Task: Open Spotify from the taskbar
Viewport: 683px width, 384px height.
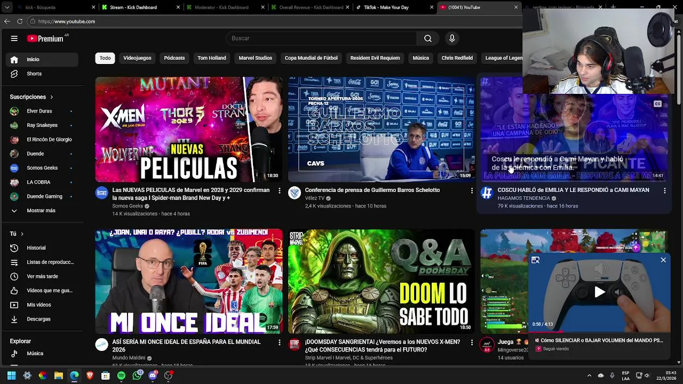Action: [121, 375]
